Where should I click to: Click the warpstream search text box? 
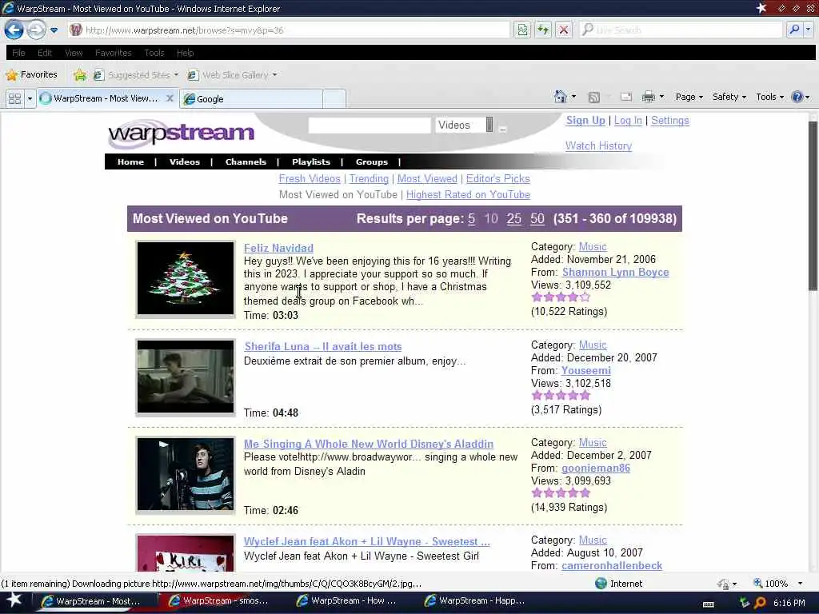(370, 126)
